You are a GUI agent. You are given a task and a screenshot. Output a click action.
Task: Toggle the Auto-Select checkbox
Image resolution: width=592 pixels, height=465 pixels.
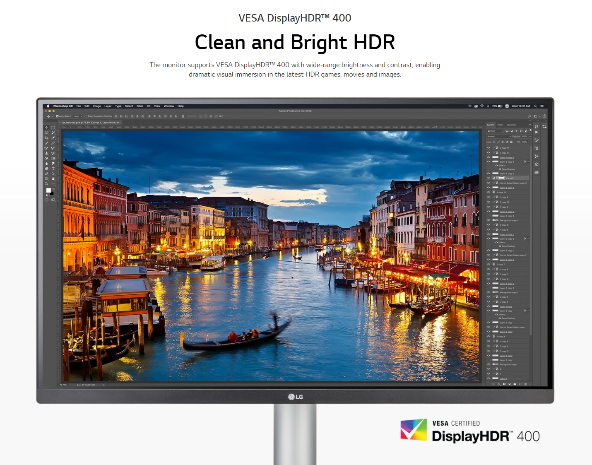pyautogui.click(x=57, y=116)
